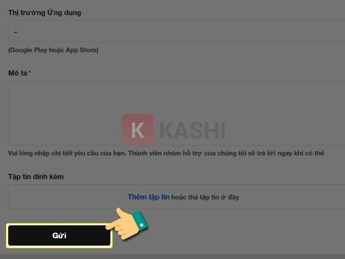Click the red K logo icon
This screenshot has width=345, height=259.
[138, 130]
